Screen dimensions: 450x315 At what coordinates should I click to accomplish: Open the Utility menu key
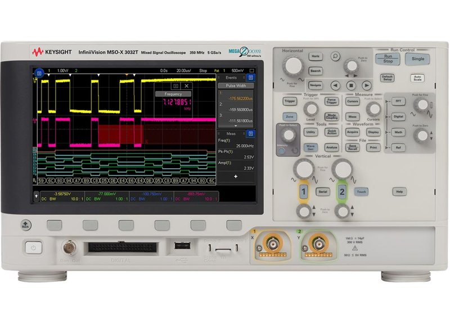click(x=310, y=132)
